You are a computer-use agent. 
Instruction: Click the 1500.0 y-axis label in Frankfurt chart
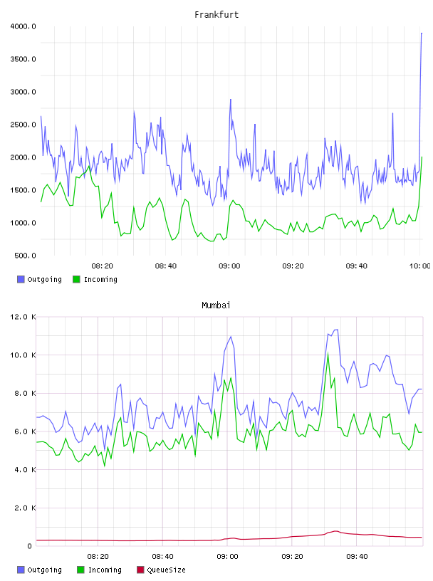click(23, 190)
